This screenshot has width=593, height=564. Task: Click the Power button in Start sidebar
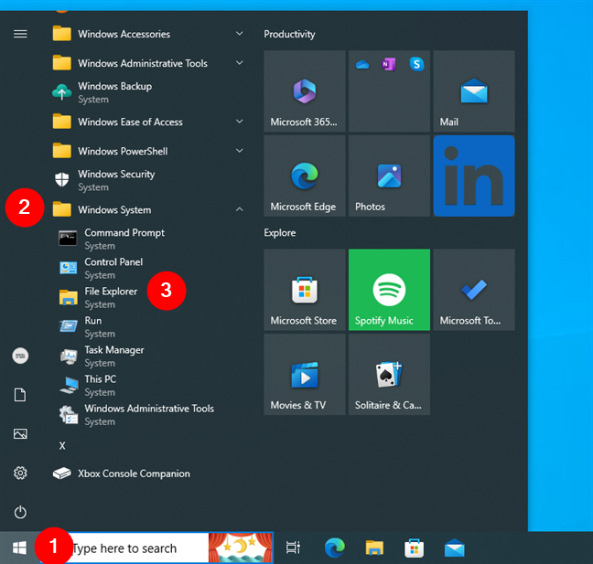tap(20, 512)
